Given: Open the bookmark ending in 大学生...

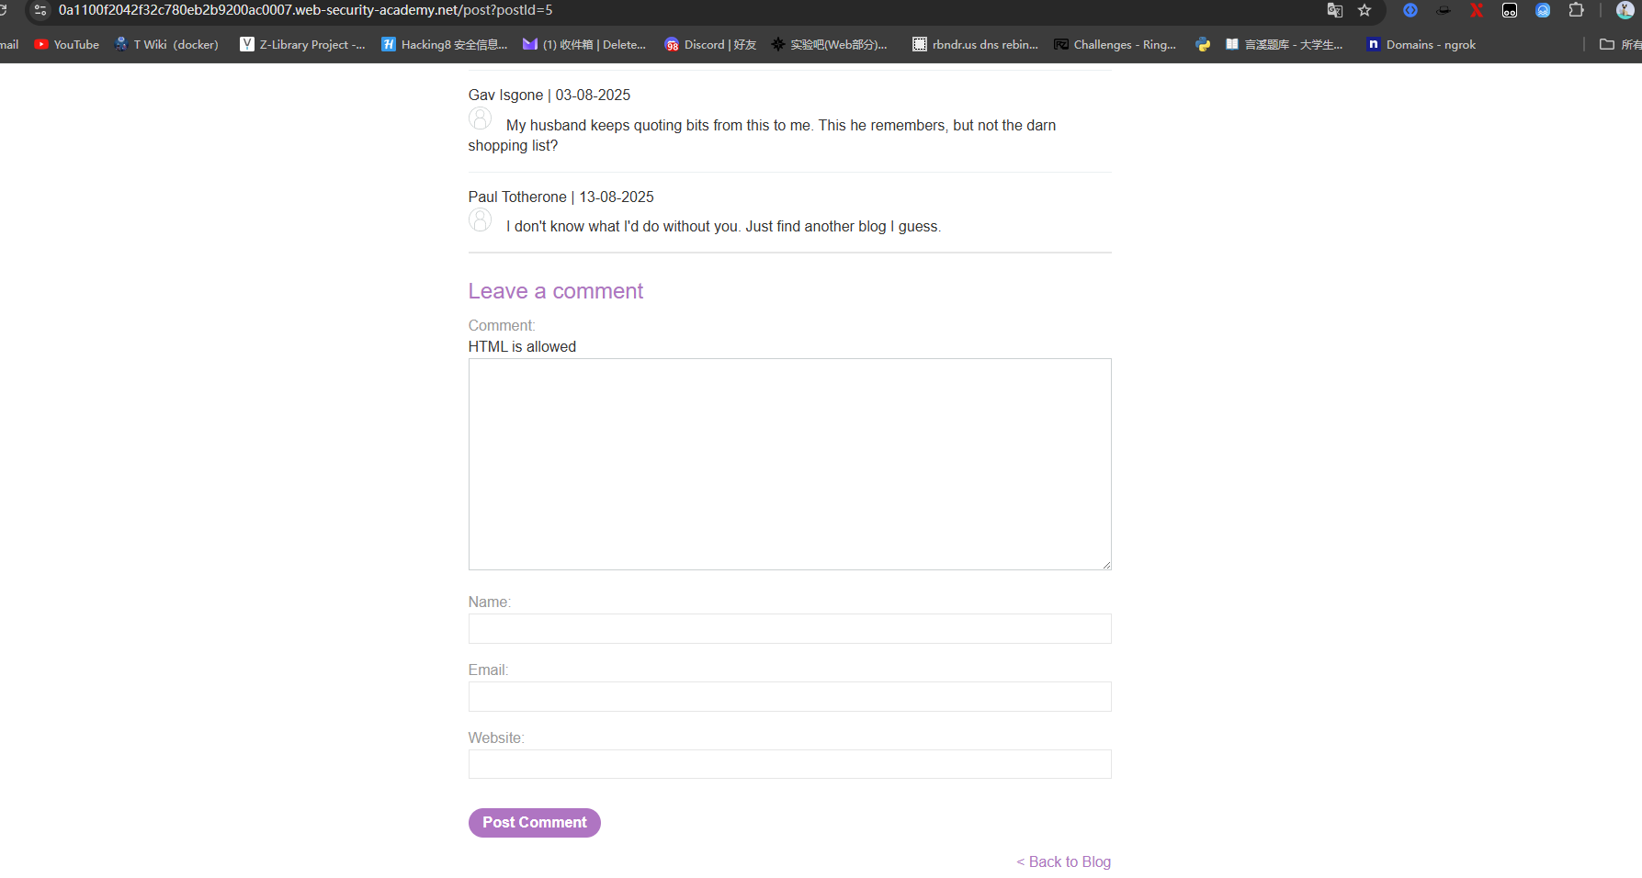Looking at the screenshot, I should 1284,44.
